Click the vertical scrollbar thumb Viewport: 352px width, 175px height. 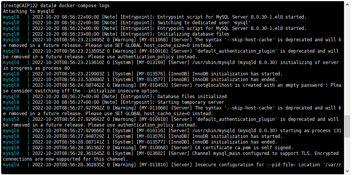click(347, 126)
